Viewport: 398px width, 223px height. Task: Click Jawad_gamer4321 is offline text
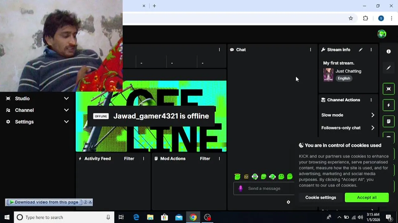161,116
